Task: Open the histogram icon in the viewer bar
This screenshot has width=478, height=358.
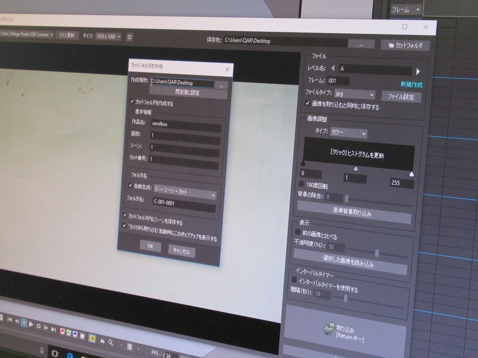Action: pos(102,341)
